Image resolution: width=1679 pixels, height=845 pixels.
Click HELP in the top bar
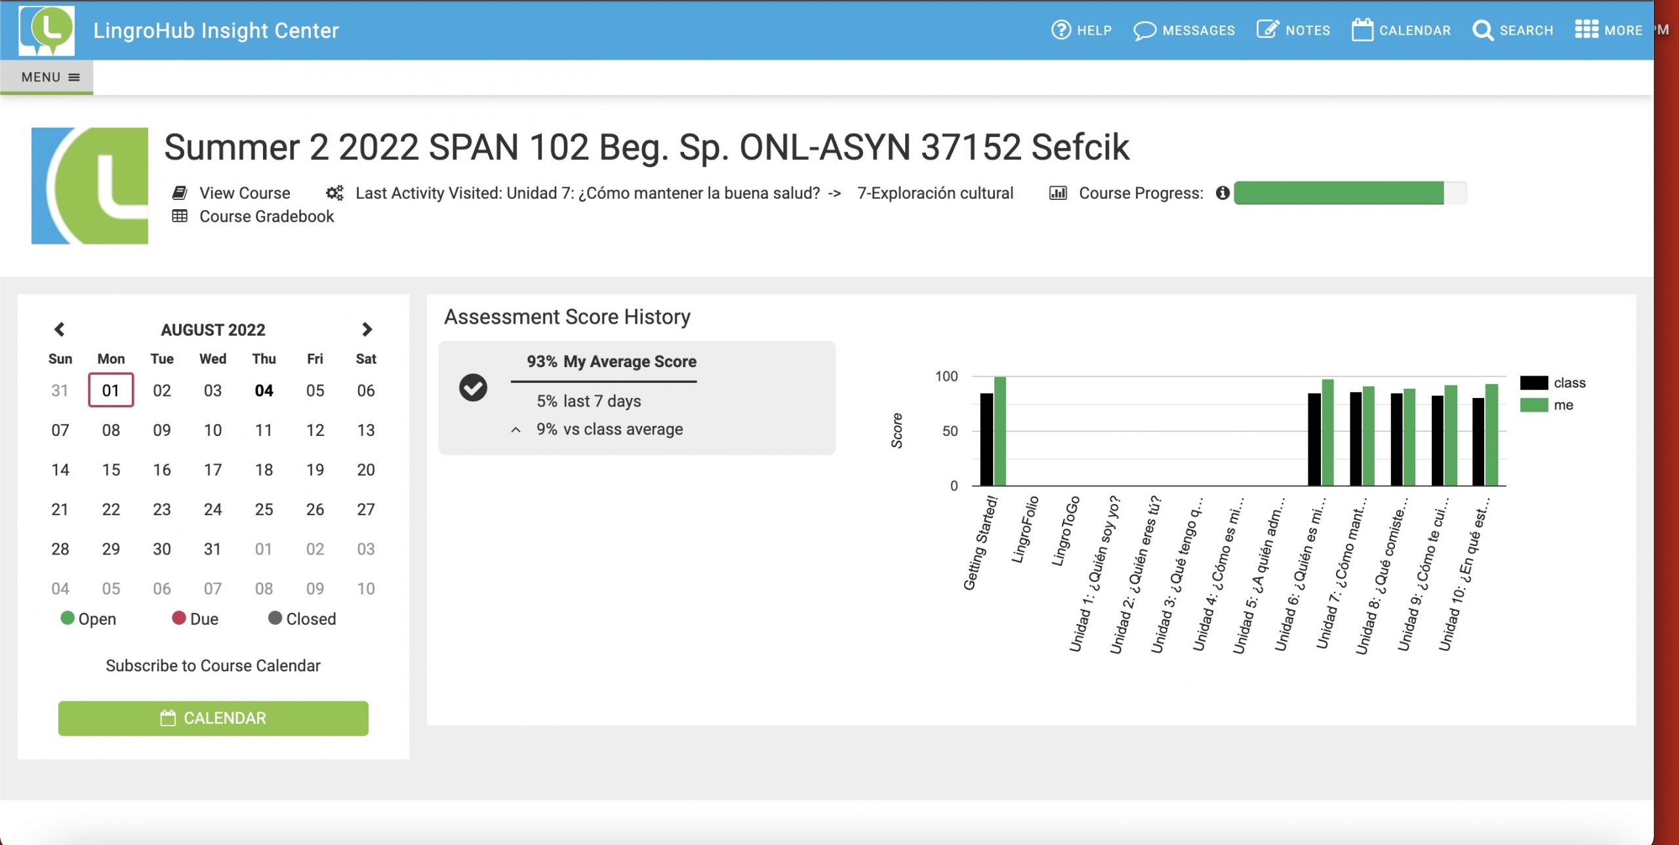(1094, 30)
